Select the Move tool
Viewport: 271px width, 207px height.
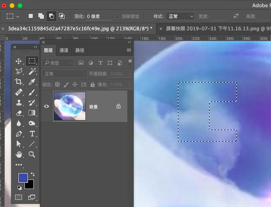pyautogui.click(x=19, y=61)
